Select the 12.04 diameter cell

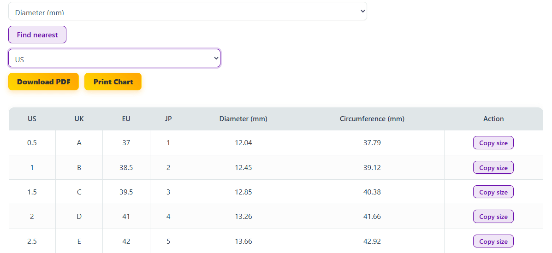coord(243,143)
